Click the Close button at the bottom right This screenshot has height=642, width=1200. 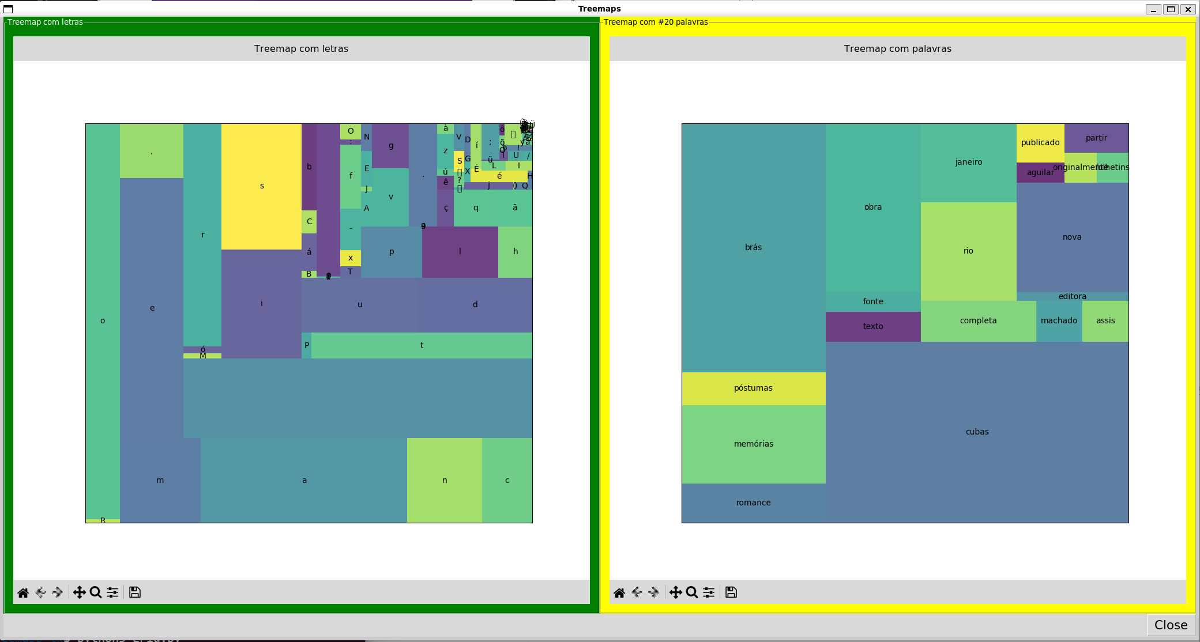click(1171, 625)
